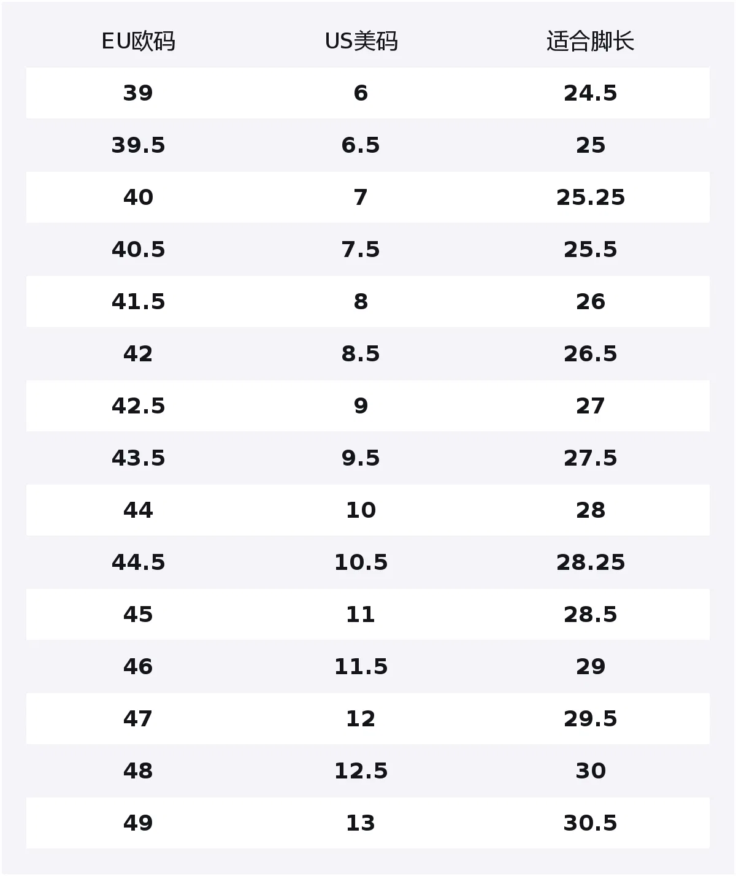This screenshot has width=736, height=876.
Task: Click foot length 28.25 cell
Action: coord(590,563)
